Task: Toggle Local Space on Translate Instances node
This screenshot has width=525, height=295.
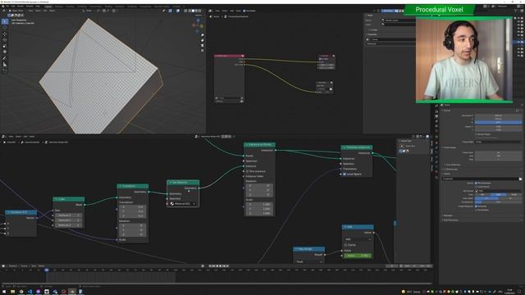Action: 345,175
